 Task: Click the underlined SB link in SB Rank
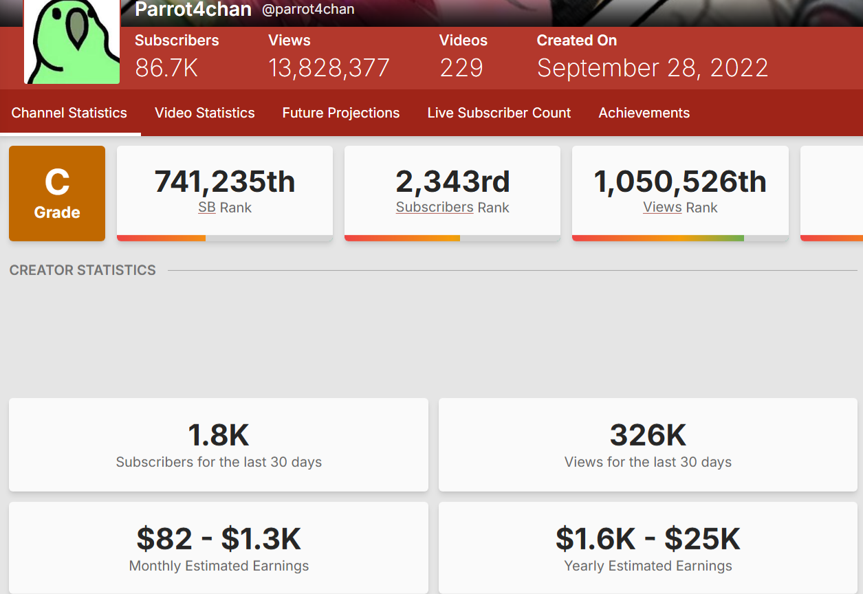tap(207, 208)
